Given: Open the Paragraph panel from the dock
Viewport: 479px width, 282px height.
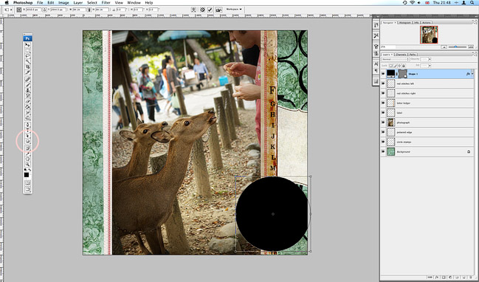Looking at the screenshot, I should point(376,71).
